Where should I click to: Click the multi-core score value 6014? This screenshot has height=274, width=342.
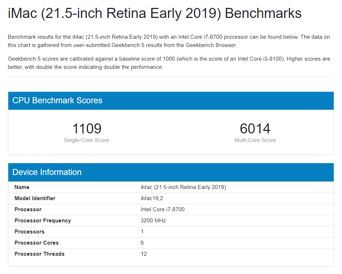(x=255, y=128)
